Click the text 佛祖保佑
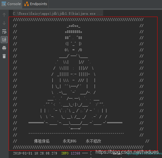This screenshot has height=158, width=162. (42, 141)
